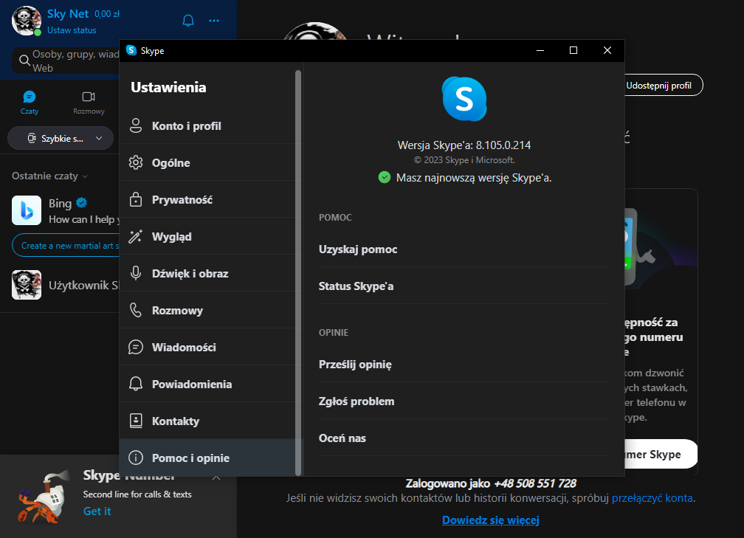Image resolution: width=744 pixels, height=538 pixels.
Task: Click the Skype Number crab illustration
Action: [43, 497]
